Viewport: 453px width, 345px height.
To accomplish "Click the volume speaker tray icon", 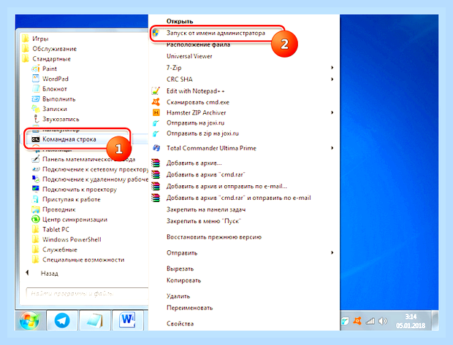I will click(383, 321).
